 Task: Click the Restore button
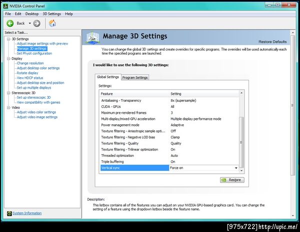click(x=232, y=180)
